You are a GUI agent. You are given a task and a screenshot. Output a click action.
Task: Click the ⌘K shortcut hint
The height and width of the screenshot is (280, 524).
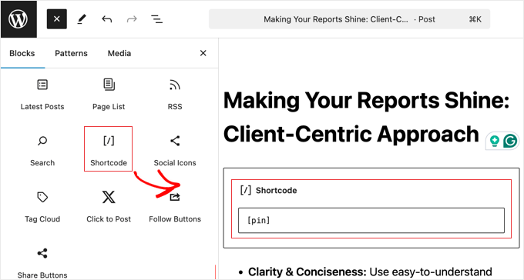[475, 19]
